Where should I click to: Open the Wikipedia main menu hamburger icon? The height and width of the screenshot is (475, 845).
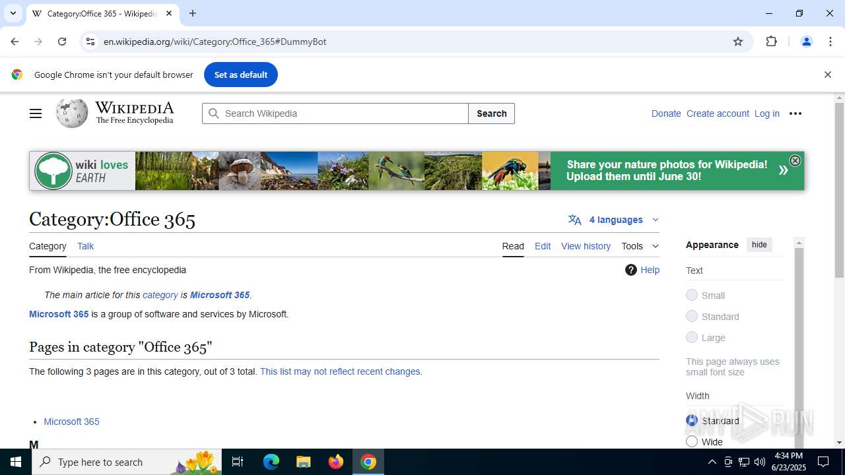(x=36, y=113)
